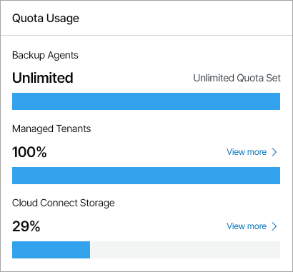This screenshot has width=293, height=272.
Task: Click the divider line under Quota Usage header
Action: [146, 36]
